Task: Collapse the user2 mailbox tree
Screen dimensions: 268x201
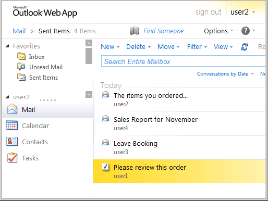Action: pos(7,97)
